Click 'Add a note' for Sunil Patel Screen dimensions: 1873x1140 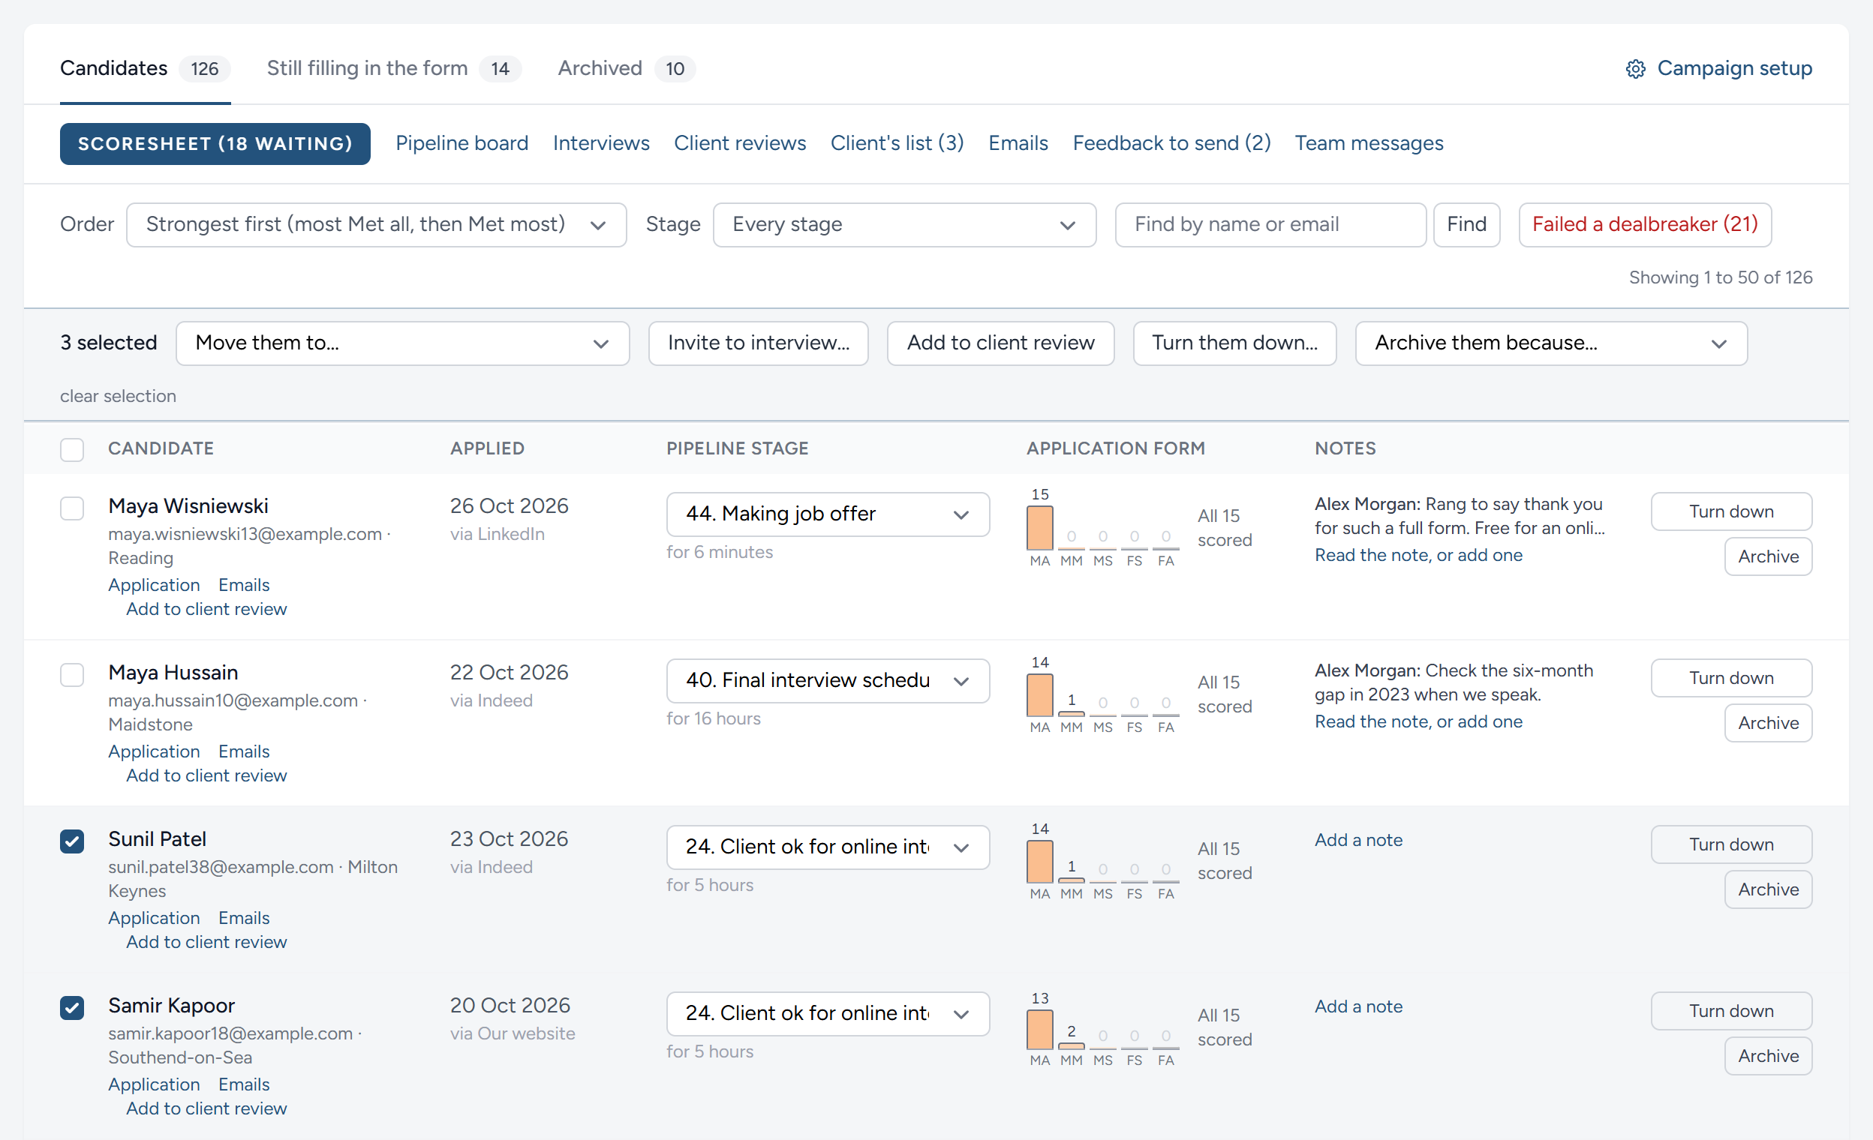click(x=1357, y=839)
